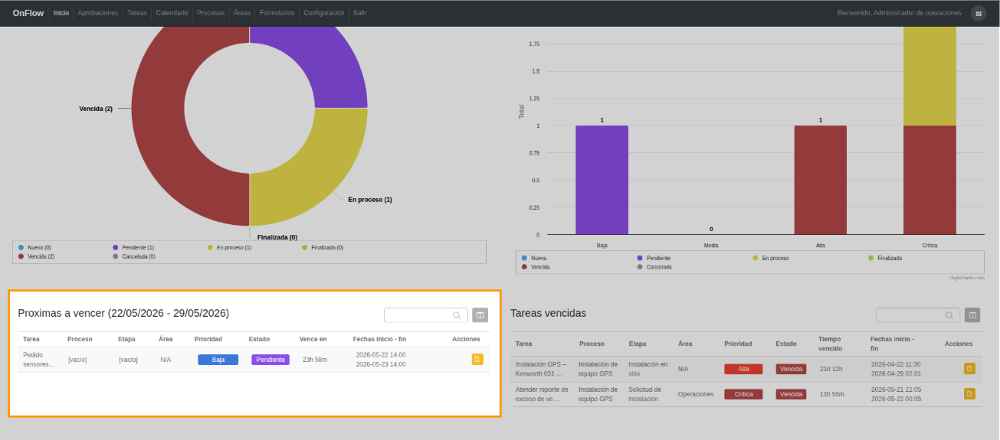Viewport: 1000px width, 440px height.
Task: Toggle Vencida series in bar chart legend
Action: [x=536, y=267]
